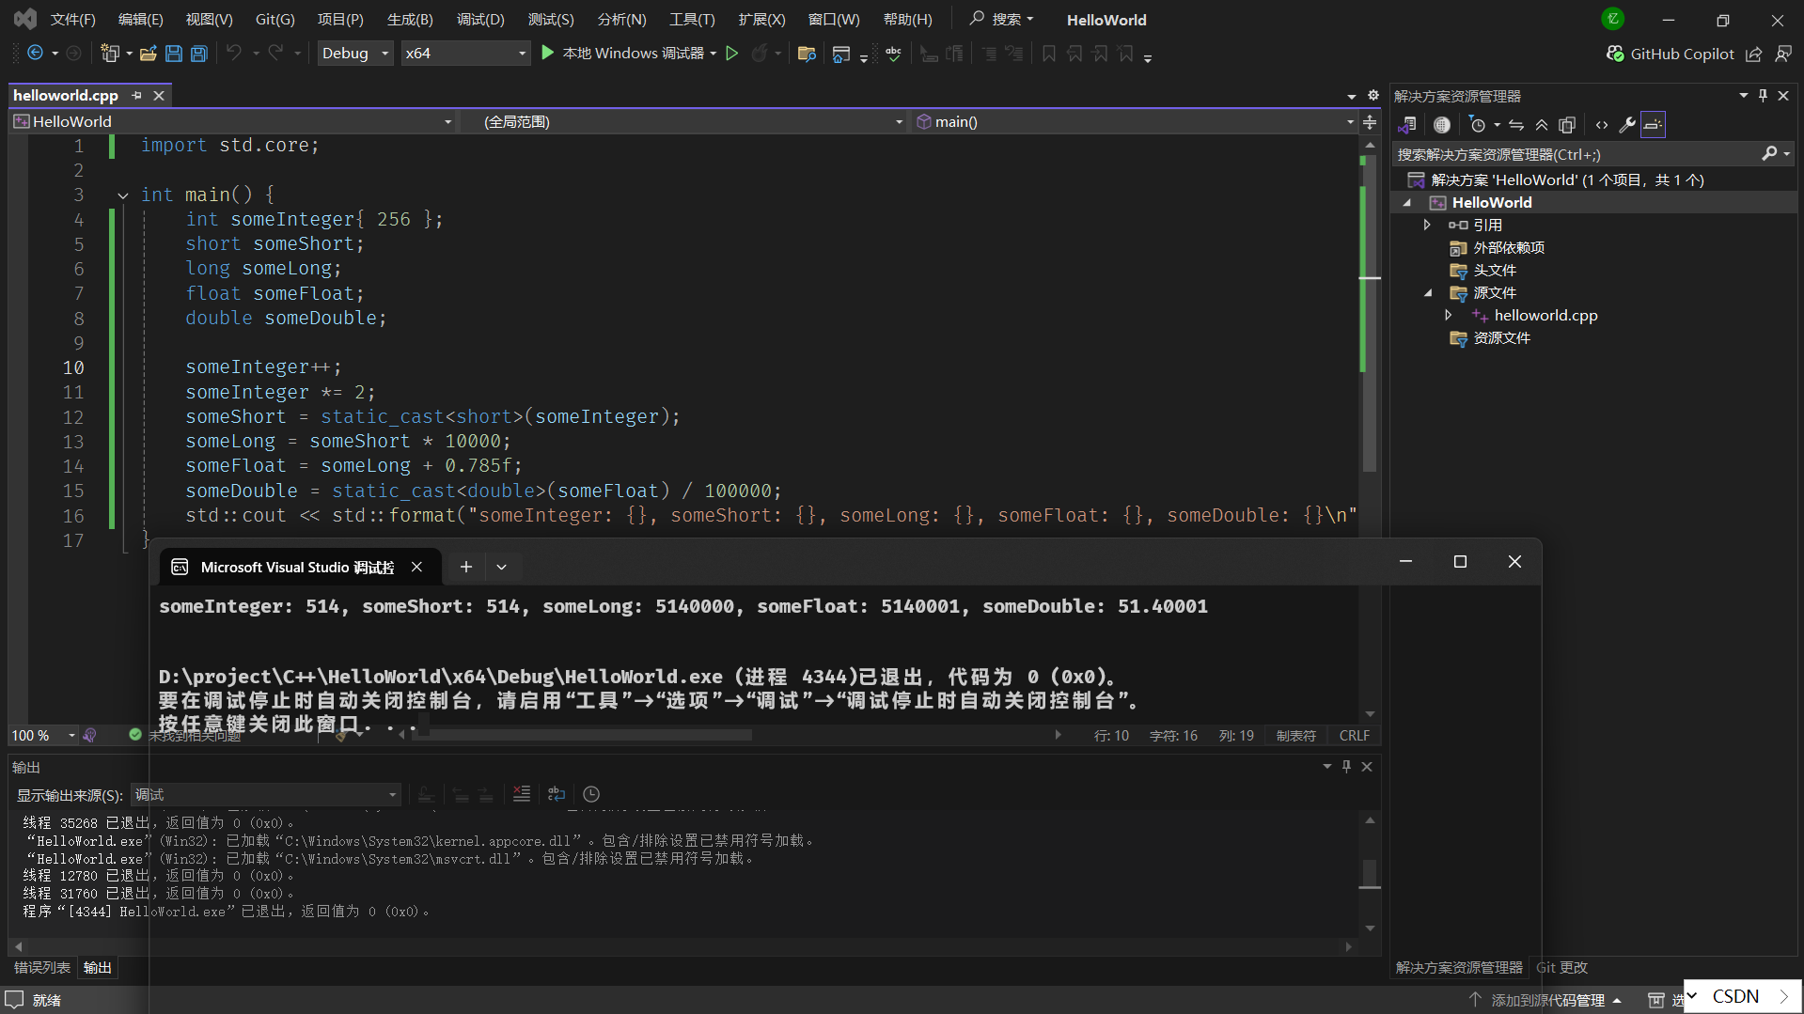Toggle the 制表符 tab/space indicator
Image resolution: width=1804 pixels, height=1014 pixels.
tap(1295, 735)
